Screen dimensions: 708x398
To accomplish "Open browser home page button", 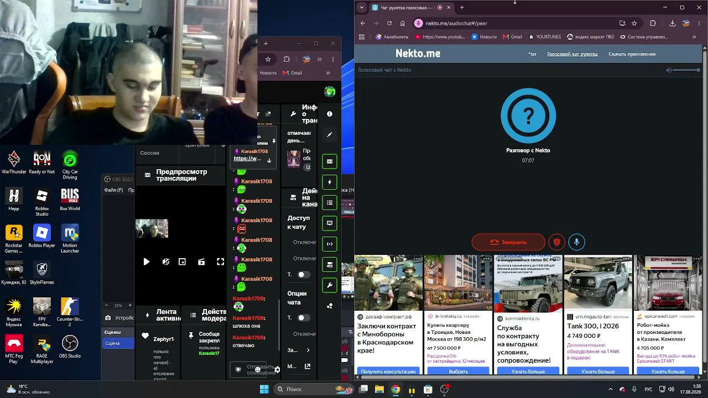I will pos(403,23).
